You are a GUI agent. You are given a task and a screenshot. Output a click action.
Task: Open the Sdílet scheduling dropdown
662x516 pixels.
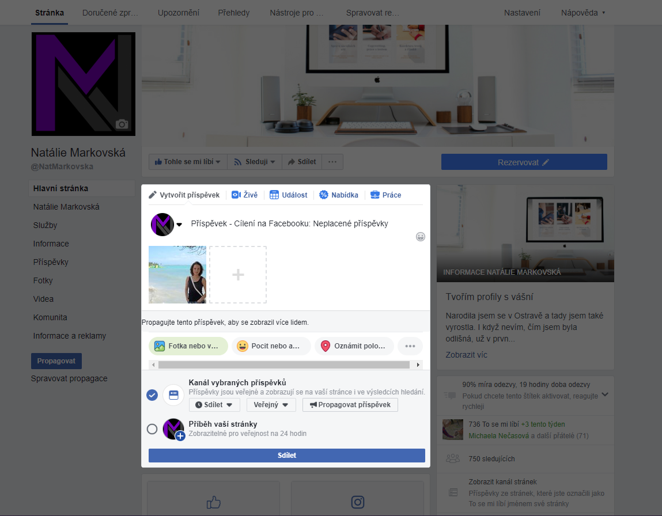click(214, 405)
